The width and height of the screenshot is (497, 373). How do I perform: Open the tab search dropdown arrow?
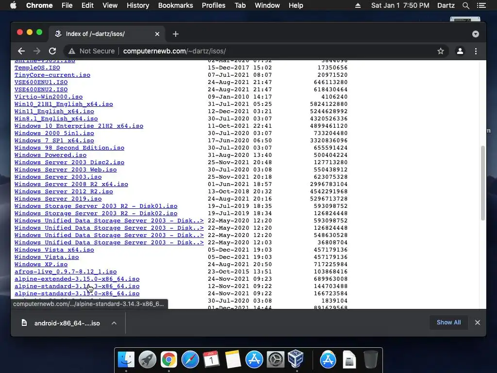click(x=476, y=34)
